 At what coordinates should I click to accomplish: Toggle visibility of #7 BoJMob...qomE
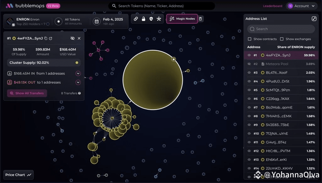[249, 107]
